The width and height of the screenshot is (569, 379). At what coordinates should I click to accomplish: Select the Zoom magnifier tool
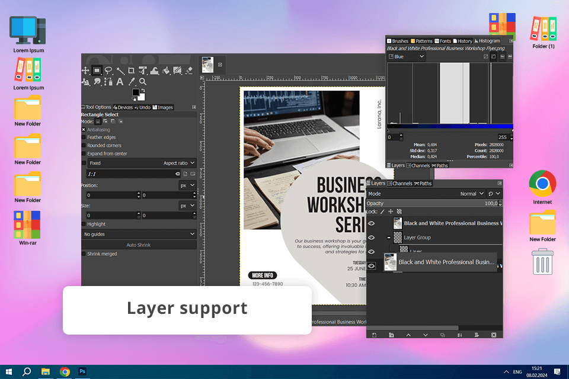(x=143, y=82)
